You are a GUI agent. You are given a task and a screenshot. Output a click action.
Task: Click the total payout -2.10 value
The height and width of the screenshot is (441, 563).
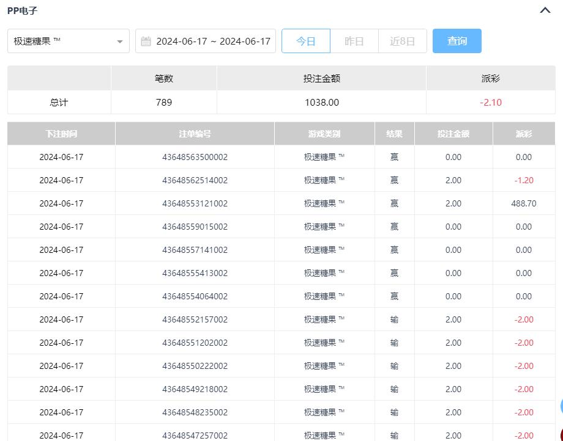[491, 103]
